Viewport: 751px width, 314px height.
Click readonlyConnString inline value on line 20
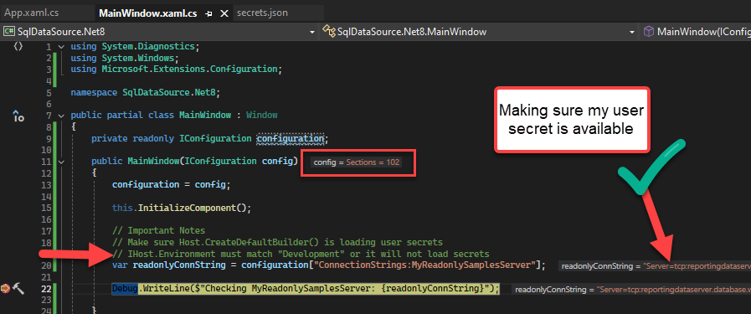(655, 265)
